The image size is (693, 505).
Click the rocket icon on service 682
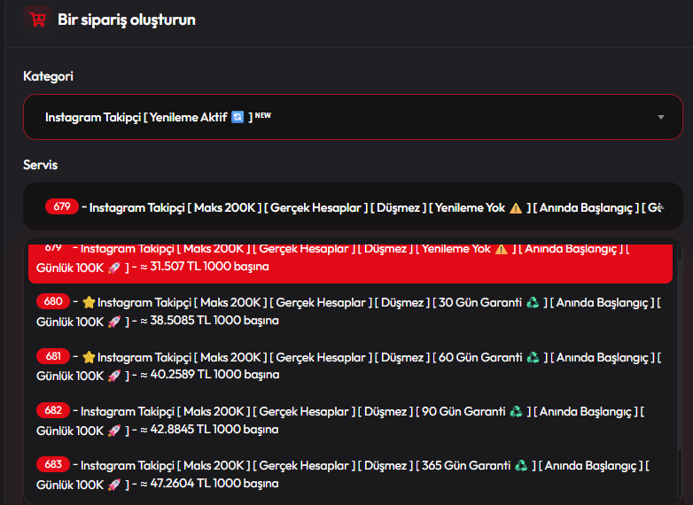click(114, 431)
